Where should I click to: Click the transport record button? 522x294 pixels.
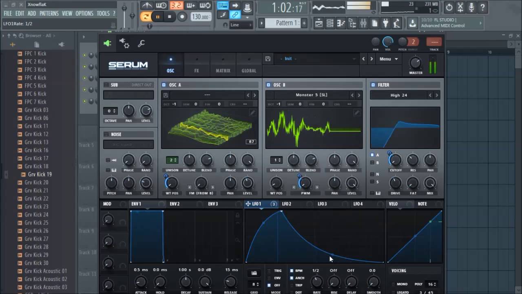click(x=182, y=17)
